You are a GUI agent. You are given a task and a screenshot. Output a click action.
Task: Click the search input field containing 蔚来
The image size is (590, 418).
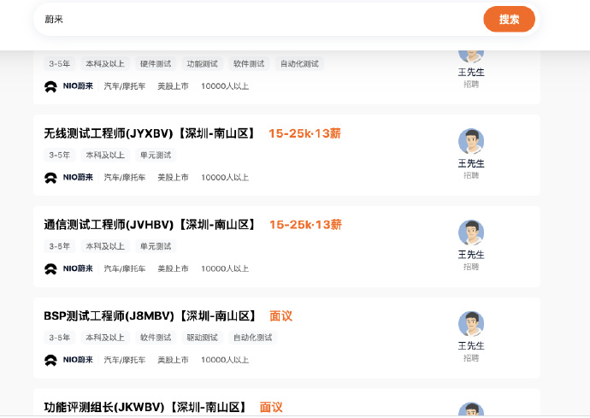tap(257, 19)
